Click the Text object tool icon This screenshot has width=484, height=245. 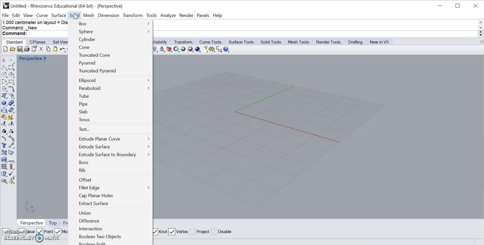4,146
